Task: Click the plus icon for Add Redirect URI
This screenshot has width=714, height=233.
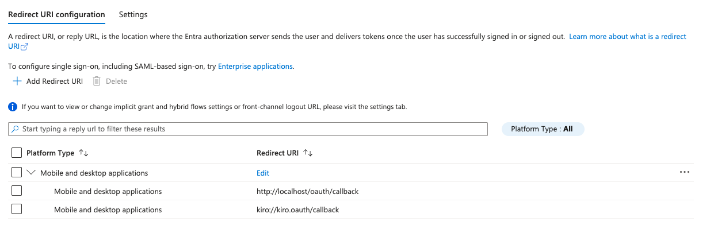Action: point(17,81)
